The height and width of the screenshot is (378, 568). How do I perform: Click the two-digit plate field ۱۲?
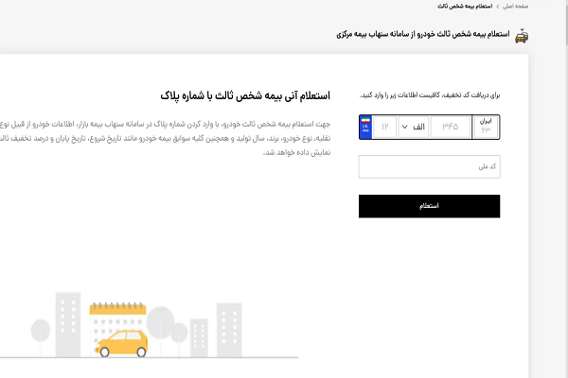point(385,127)
